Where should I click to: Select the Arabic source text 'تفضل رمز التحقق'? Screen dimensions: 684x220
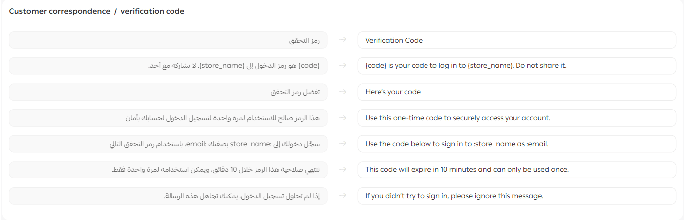click(x=295, y=92)
